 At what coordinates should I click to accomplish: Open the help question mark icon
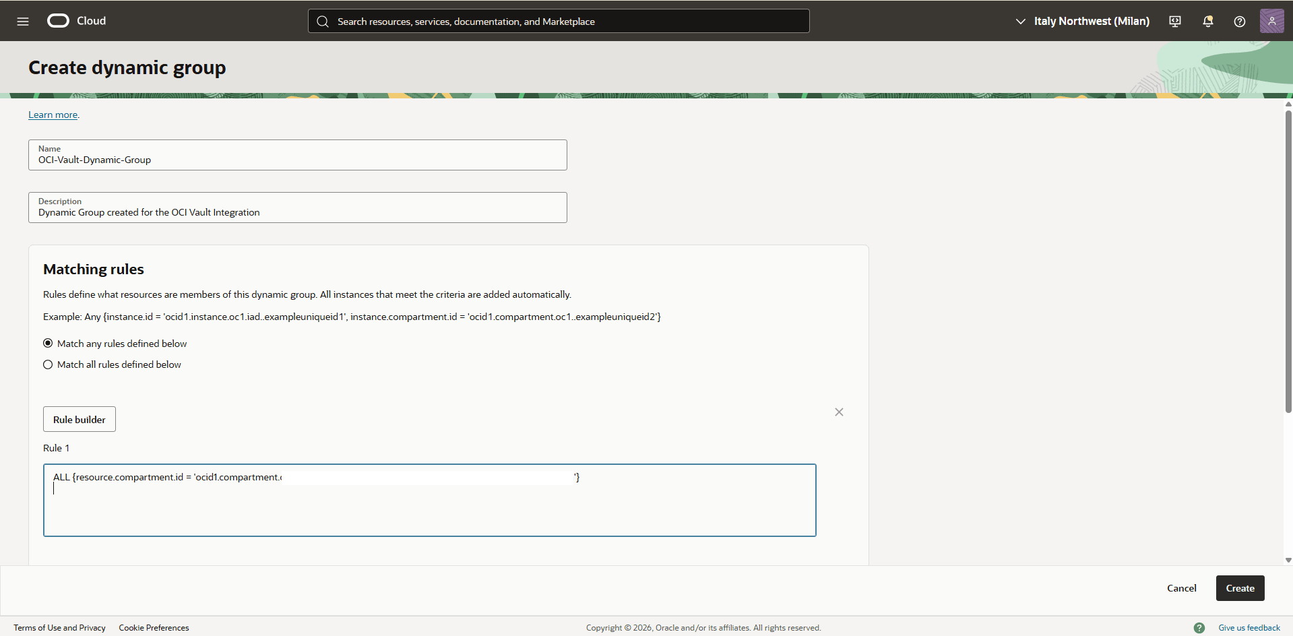[x=1240, y=22]
